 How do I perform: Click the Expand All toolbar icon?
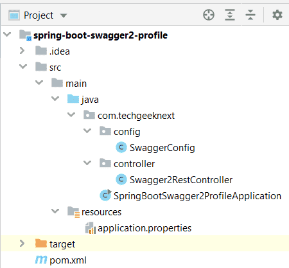(x=230, y=15)
